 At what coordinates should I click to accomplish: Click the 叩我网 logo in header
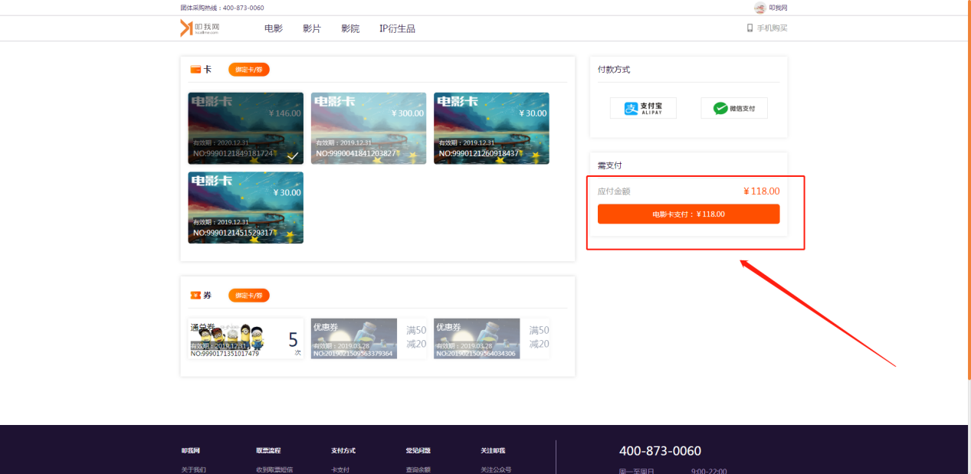[x=200, y=28]
